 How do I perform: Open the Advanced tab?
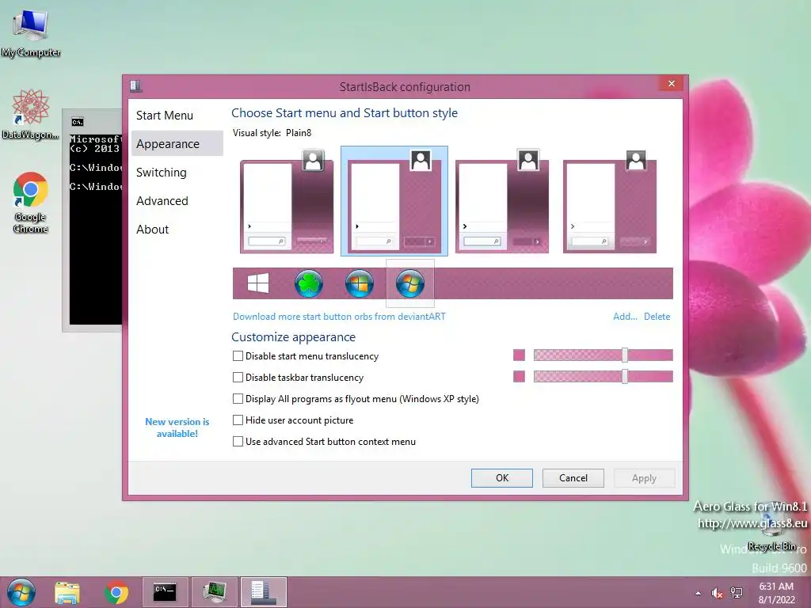coord(177,200)
